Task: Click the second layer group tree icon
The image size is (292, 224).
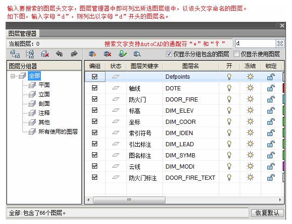Action: 30,54
